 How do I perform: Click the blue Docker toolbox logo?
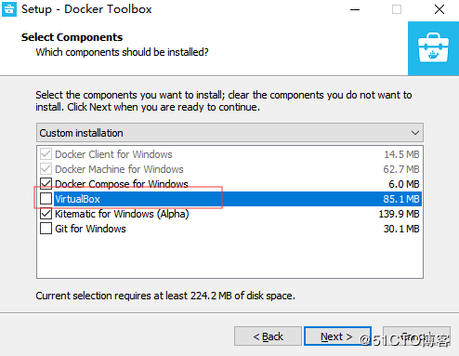coord(433,48)
